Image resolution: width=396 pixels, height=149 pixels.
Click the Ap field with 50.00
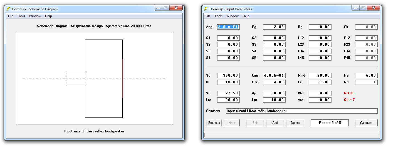[x=274, y=93]
